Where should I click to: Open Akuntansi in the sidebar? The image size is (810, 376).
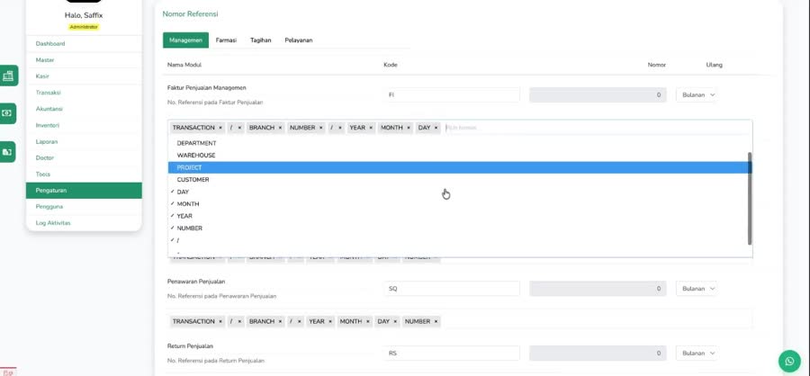[x=84, y=109]
